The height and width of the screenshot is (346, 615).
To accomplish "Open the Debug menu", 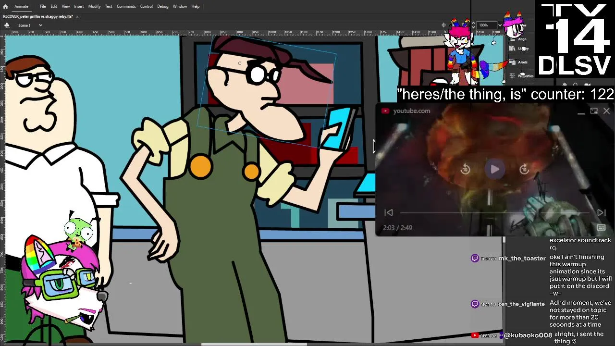I will tap(163, 6).
